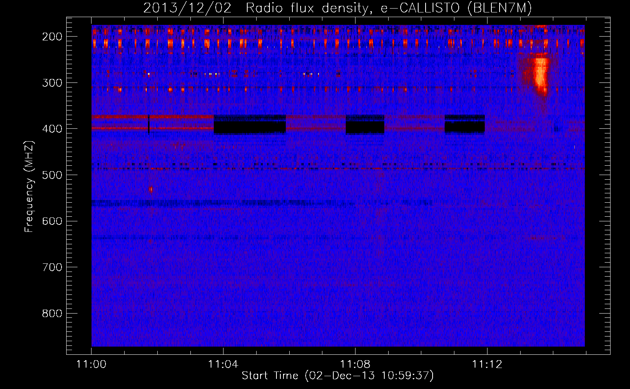Click the 11:08 time tick label
The height and width of the screenshot is (389, 630).
[355, 364]
